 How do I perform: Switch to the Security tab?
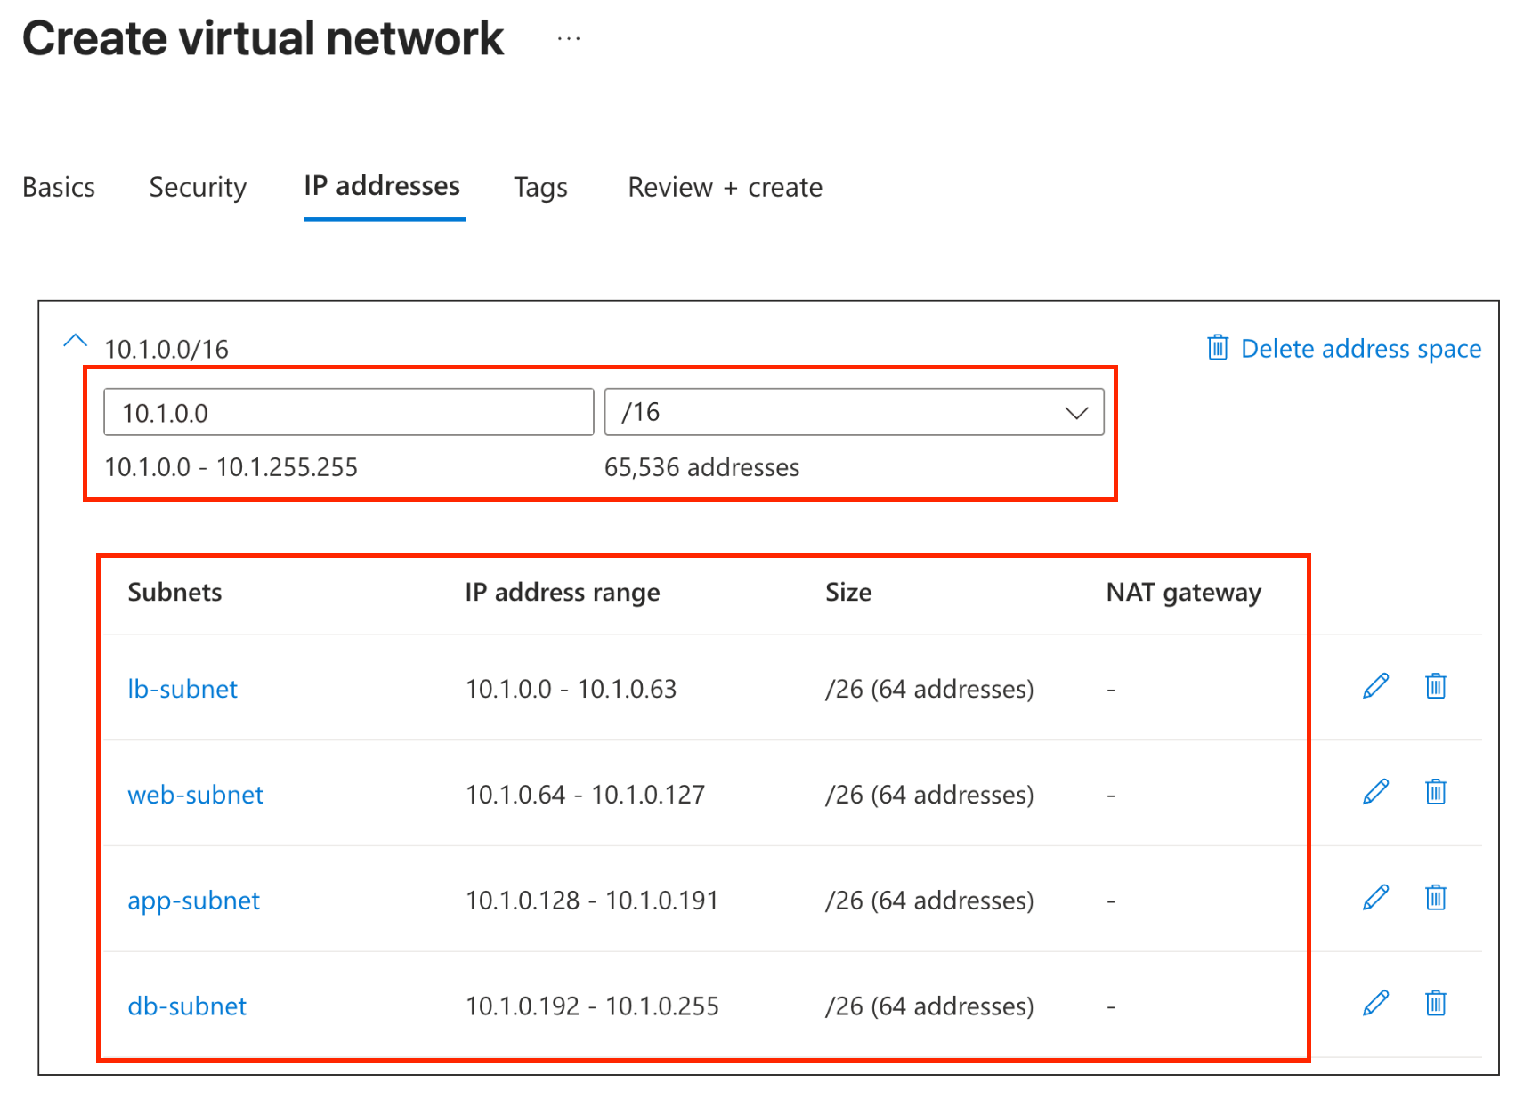tap(198, 188)
